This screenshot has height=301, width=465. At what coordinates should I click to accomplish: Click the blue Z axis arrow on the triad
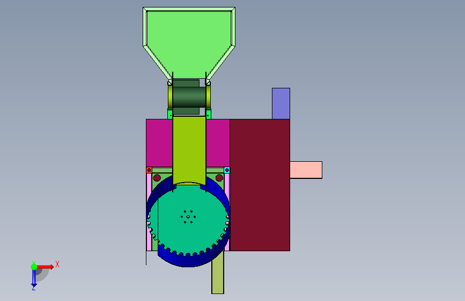34,279
